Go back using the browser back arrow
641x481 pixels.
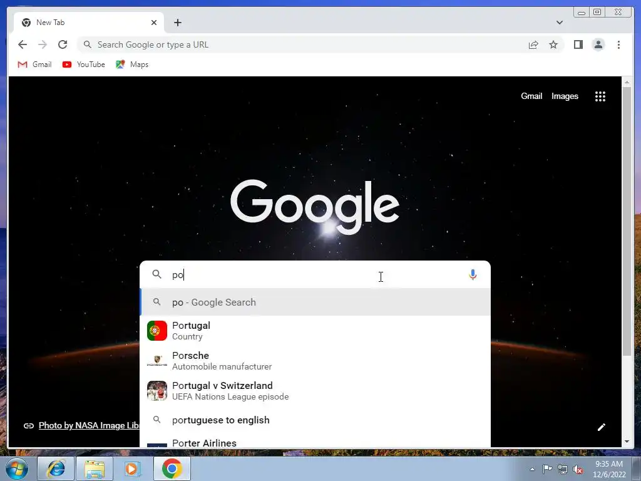click(x=23, y=44)
